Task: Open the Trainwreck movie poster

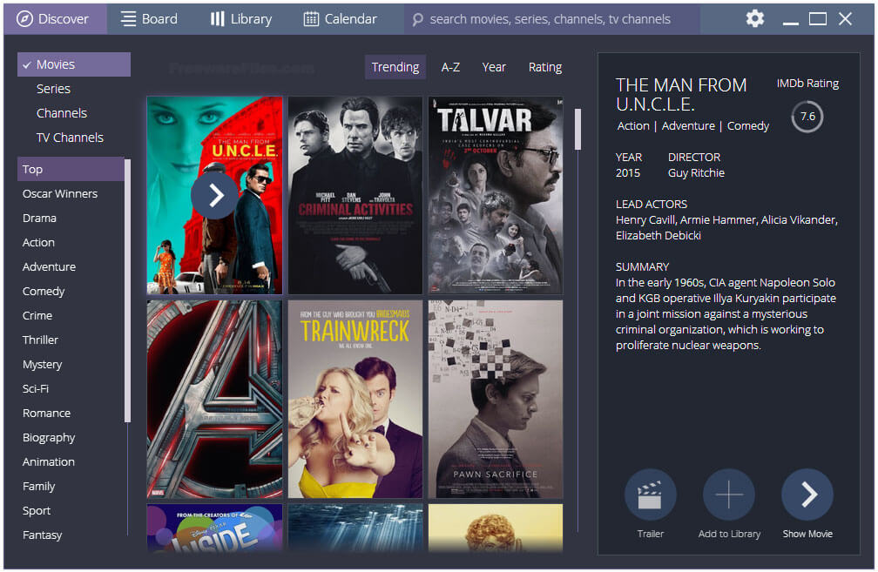Action: pyautogui.click(x=355, y=399)
